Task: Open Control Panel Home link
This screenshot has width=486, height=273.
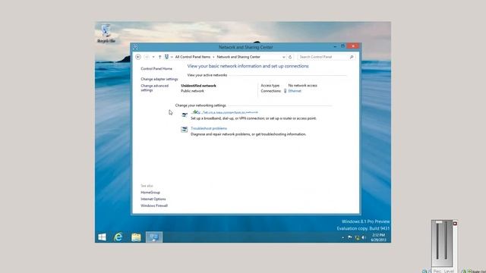Action: [x=156, y=69]
